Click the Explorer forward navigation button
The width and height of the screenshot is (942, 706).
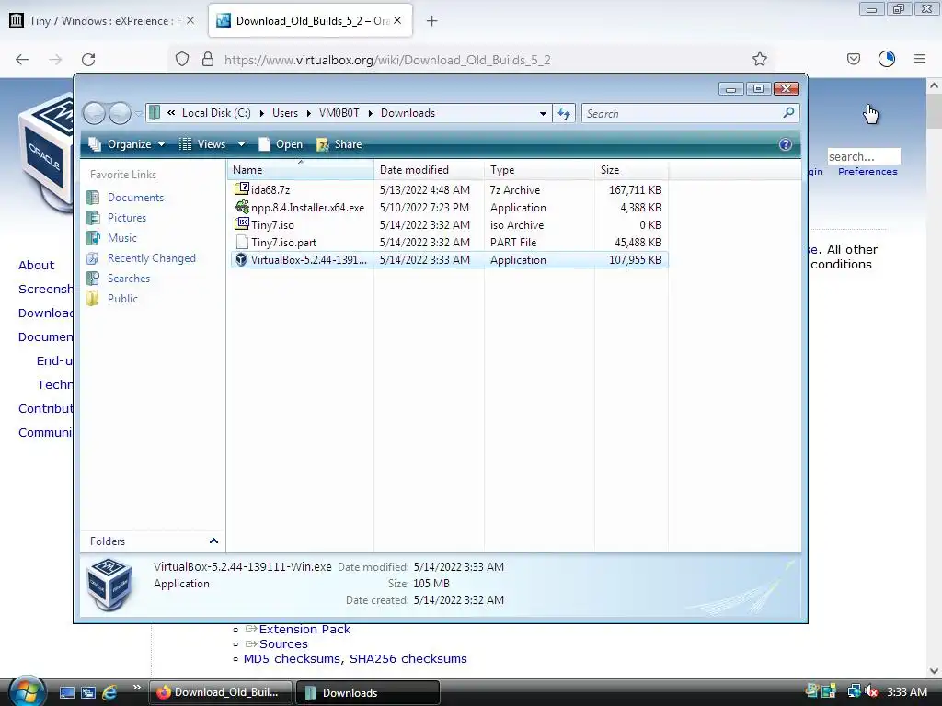pyautogui.click(x=120, y=113)
